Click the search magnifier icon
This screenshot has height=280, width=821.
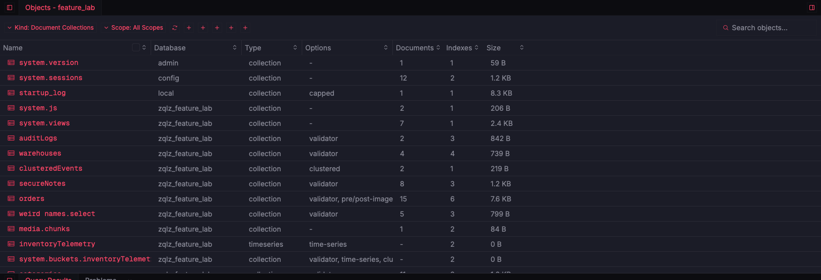[x=726, y=28]
